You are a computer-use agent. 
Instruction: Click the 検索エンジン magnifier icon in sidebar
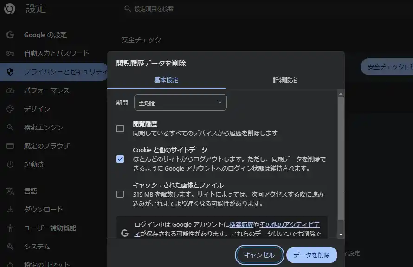pos(10,127)
